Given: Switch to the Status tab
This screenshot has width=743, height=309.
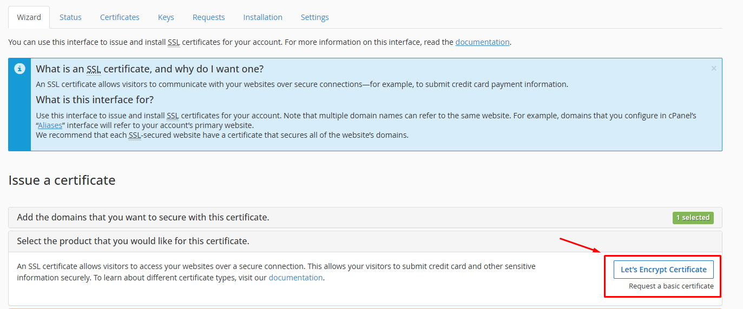Looking at the screenshot, I should 70,17.
